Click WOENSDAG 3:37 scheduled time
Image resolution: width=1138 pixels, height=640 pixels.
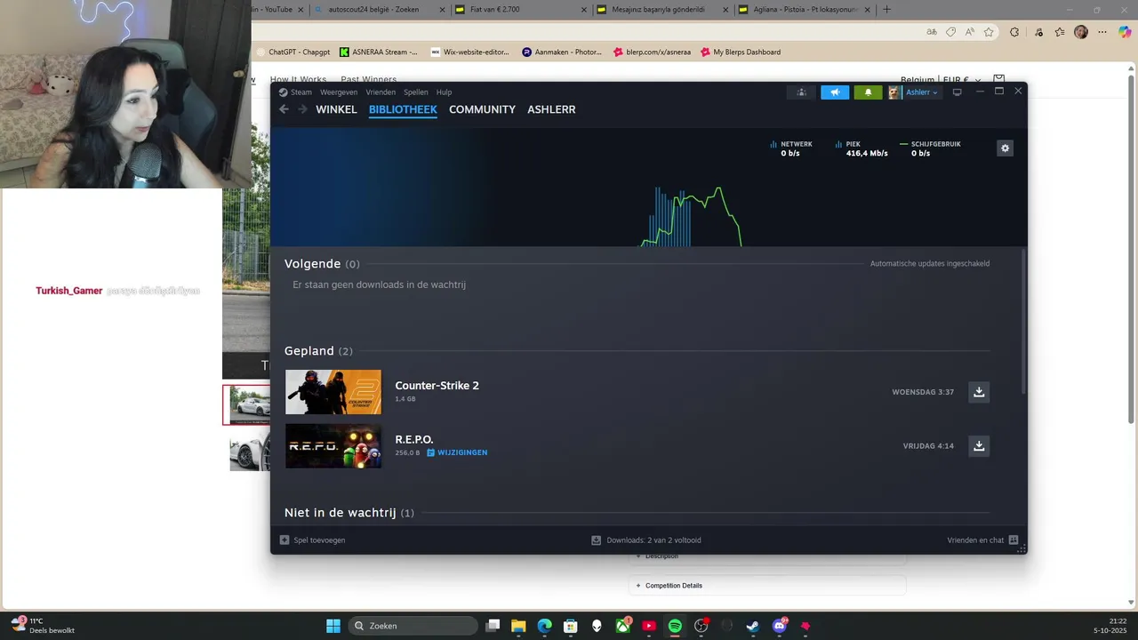click(923, 392)
